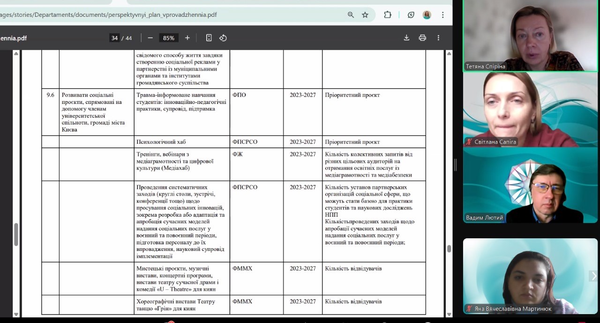
Task: Select Вадим Лютий's video tile
Action: (531, 185)
